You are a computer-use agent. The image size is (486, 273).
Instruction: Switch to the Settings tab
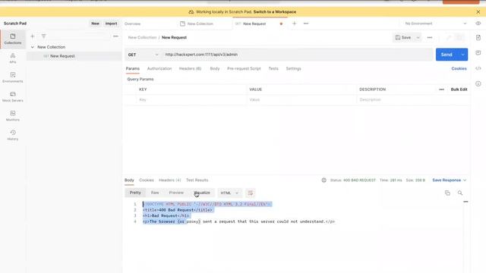[293, 68]
